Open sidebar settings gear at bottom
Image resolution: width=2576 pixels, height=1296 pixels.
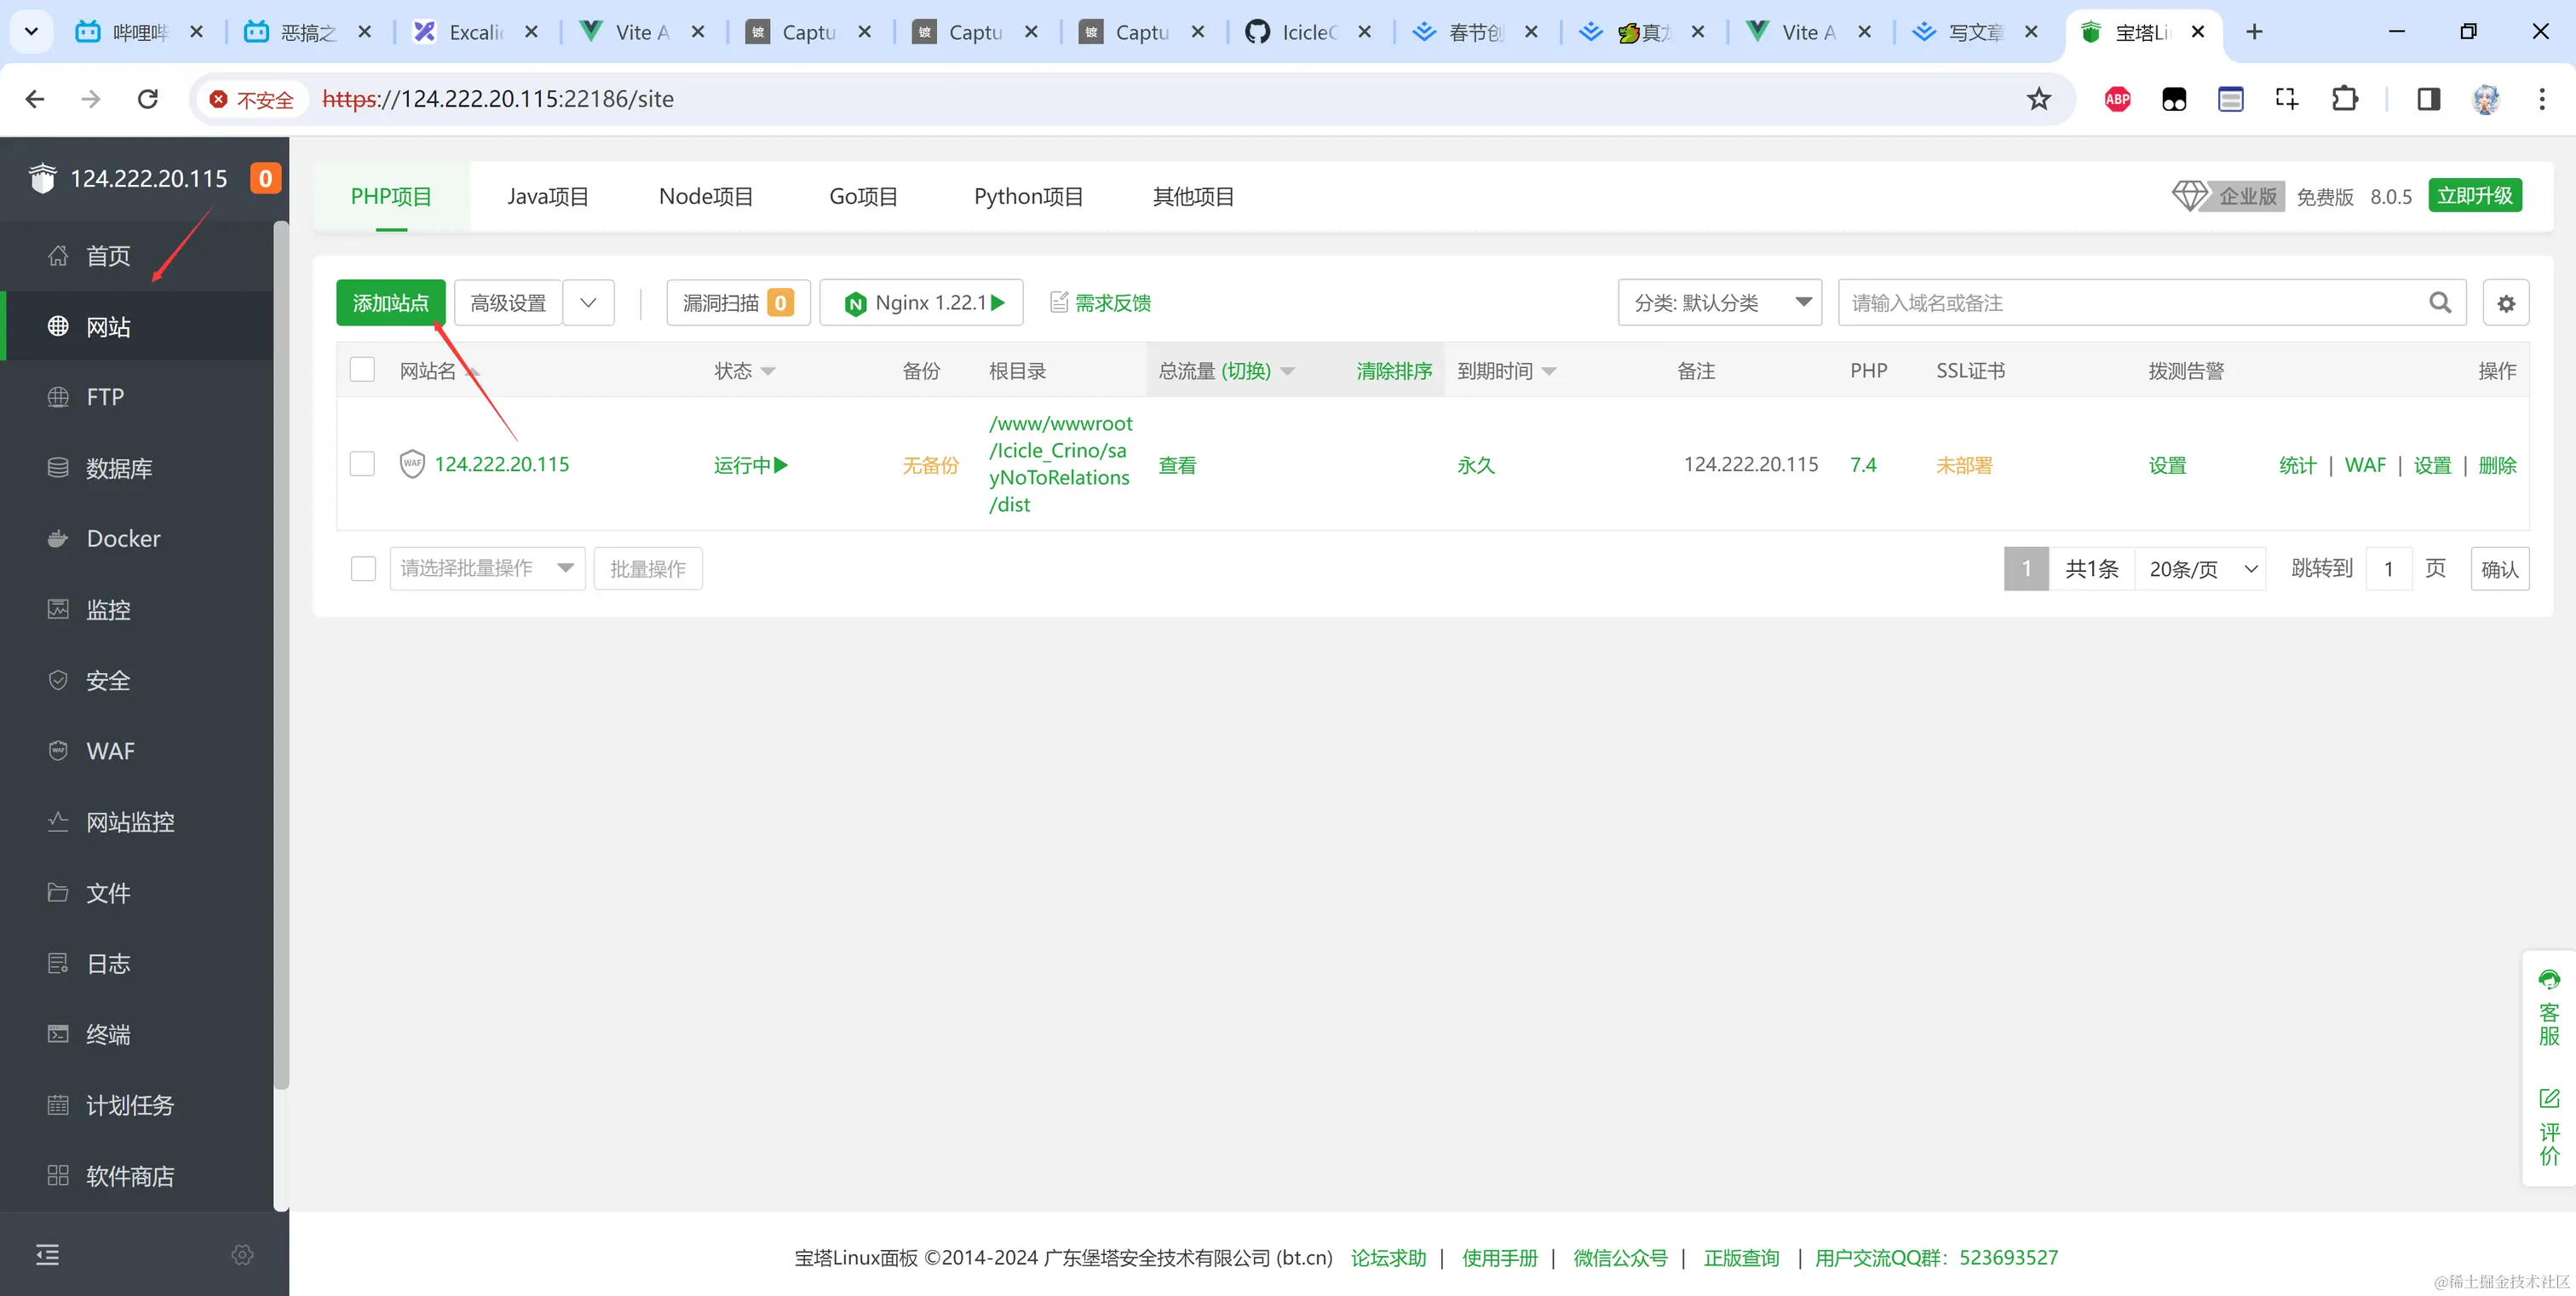tap(242, 1255)
